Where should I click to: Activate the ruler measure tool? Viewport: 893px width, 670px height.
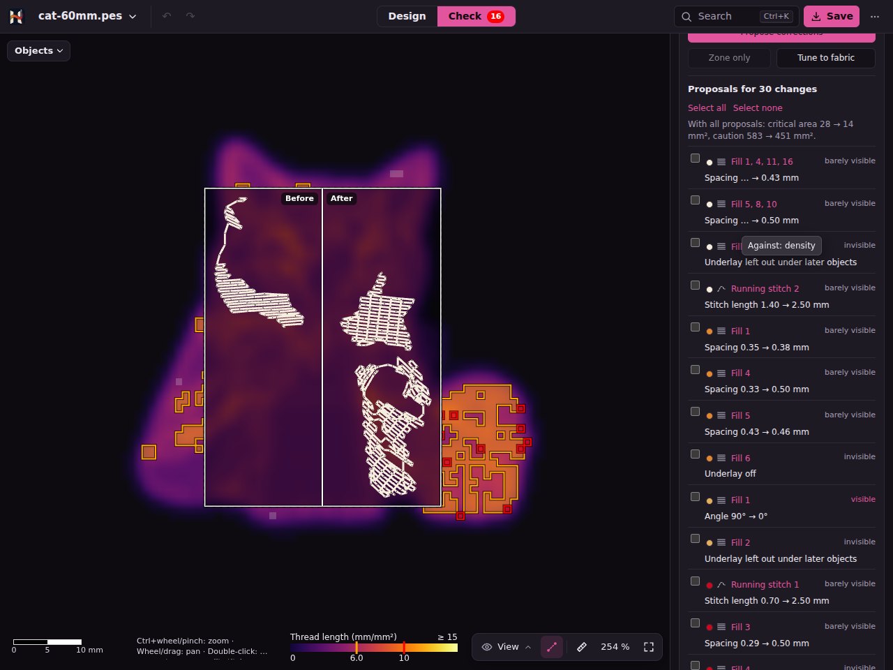pos(582,647)
